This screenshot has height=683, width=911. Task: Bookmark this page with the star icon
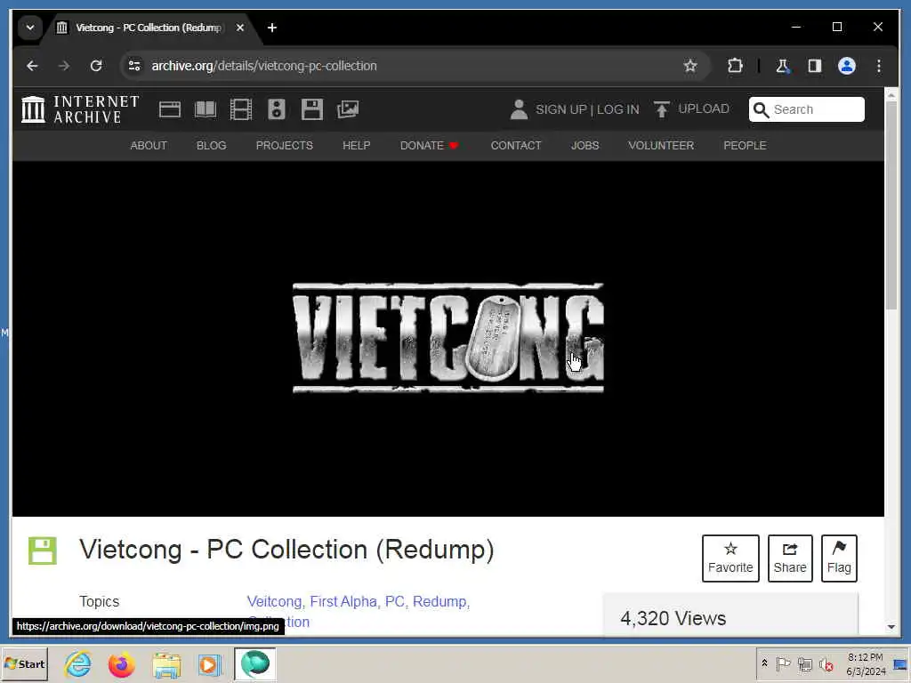(x=690, y=66)
